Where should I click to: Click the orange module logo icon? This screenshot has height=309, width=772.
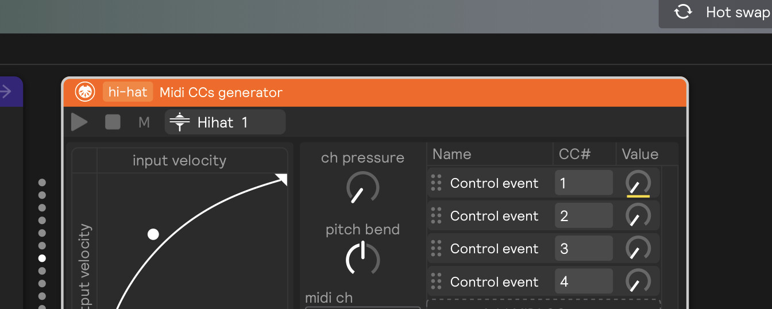(x=85, y=92)
